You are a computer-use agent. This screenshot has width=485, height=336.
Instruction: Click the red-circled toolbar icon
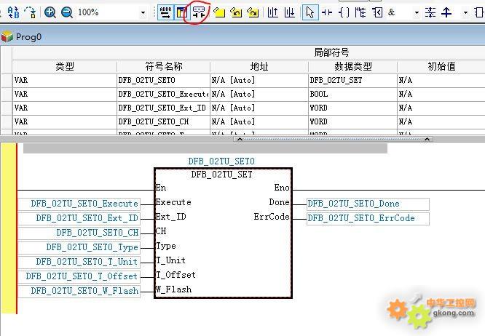point(199,12)
